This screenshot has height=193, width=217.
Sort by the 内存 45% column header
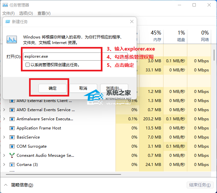(151, 36)
